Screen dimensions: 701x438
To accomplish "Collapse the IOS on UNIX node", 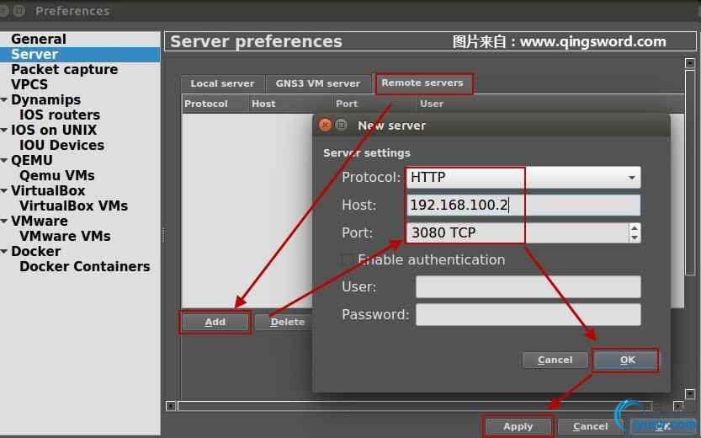I will [4, 130].
